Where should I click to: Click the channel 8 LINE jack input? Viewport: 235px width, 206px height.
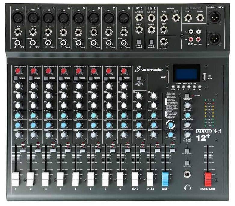pyautogui.click(x=124, y=32)
